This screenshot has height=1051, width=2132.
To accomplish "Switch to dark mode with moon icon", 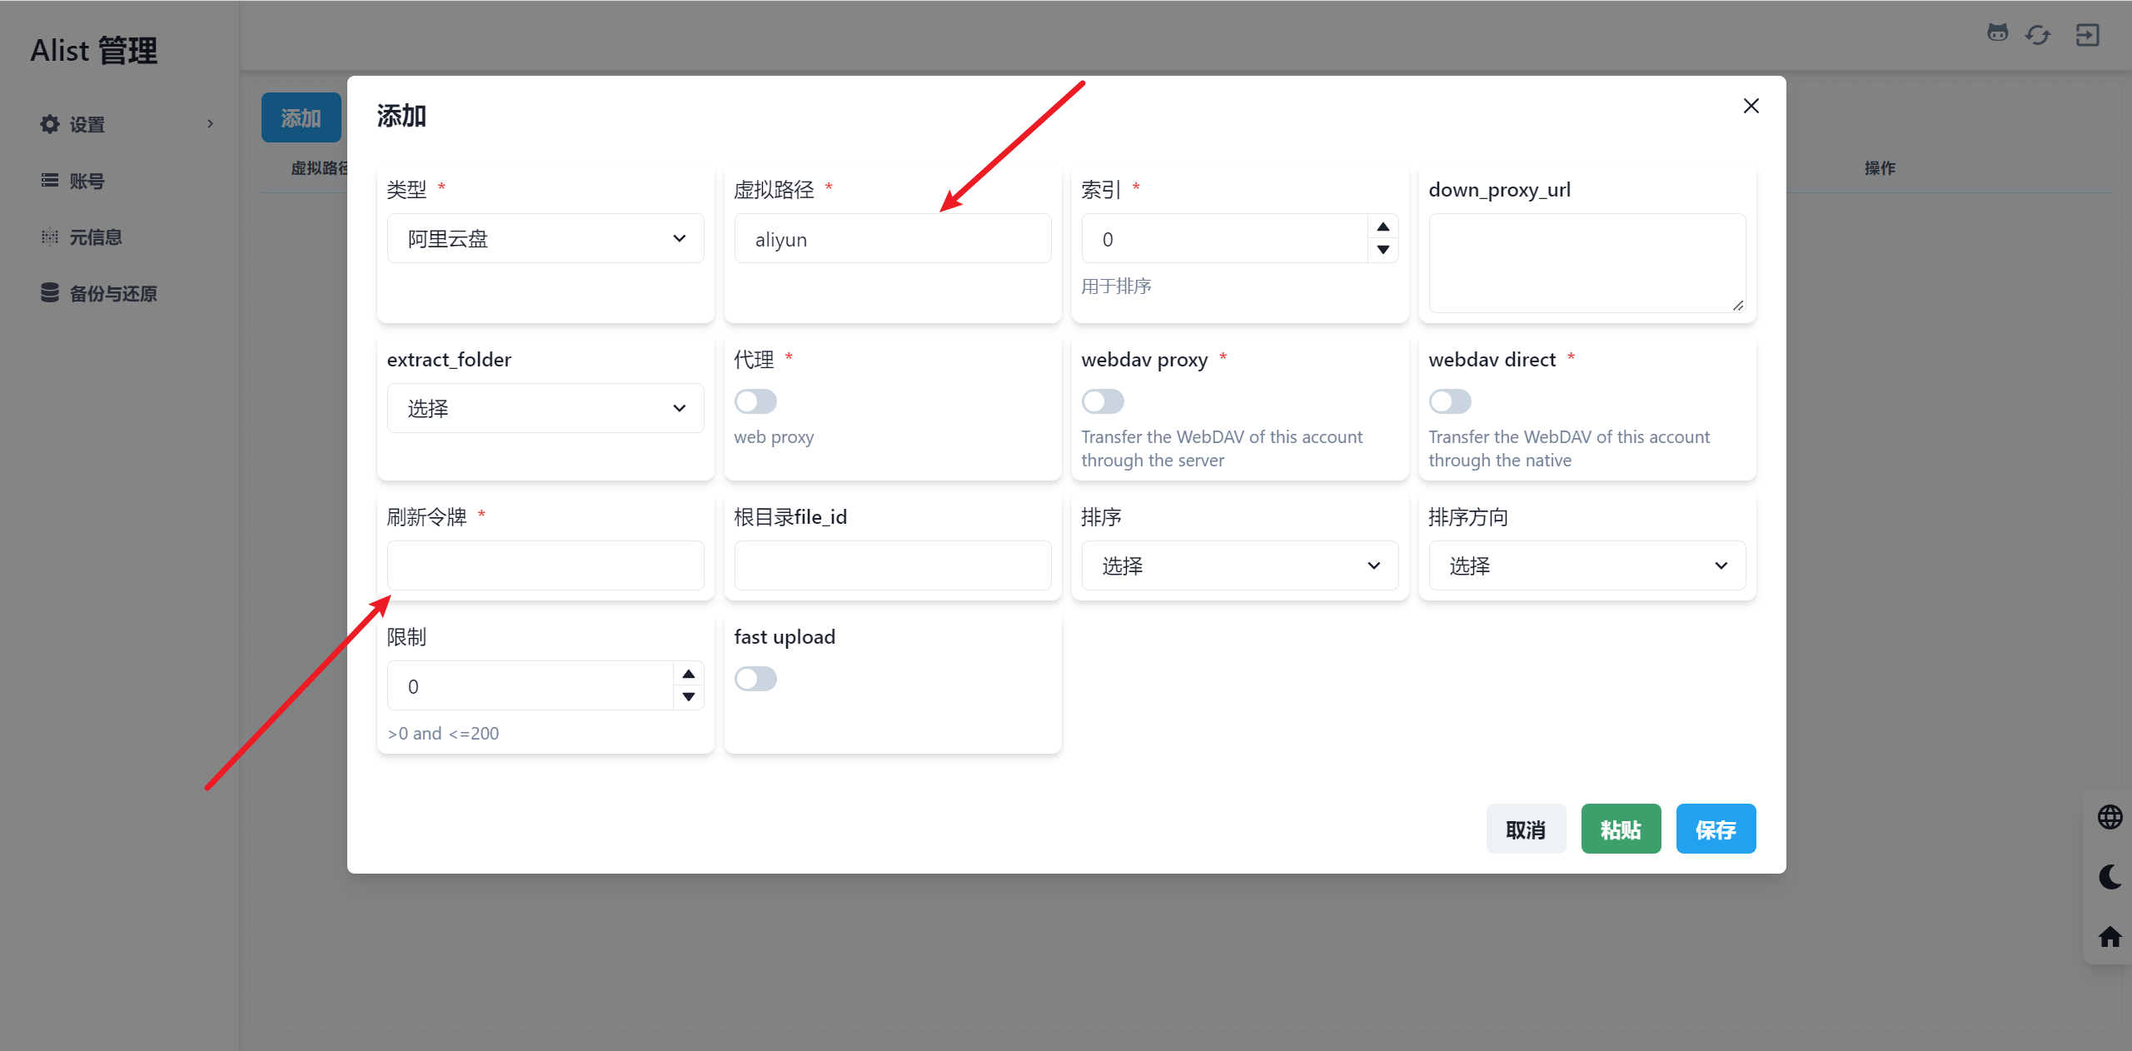I will click(2110, 877).
